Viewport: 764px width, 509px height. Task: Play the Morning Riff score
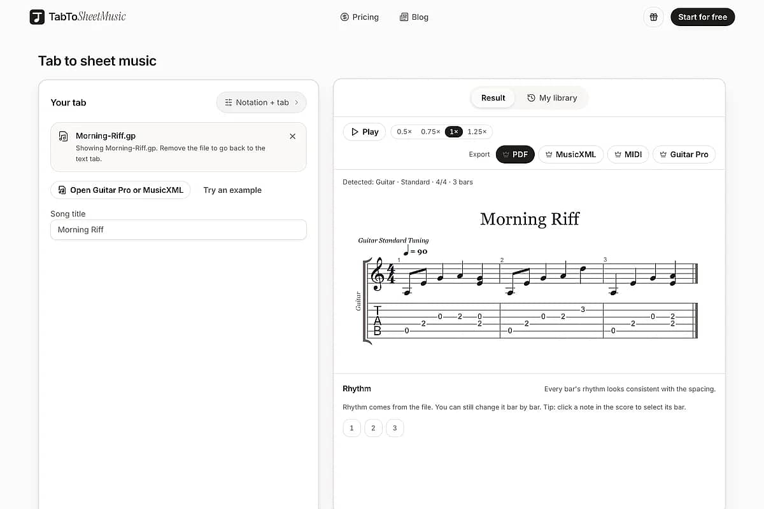pos(364,132)
